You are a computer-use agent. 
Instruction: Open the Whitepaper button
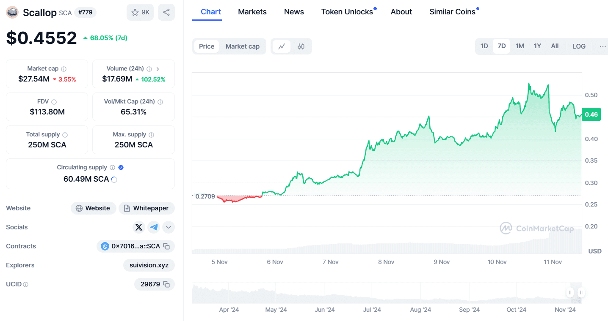click(x=146, y=208)
